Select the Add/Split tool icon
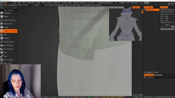This screenshot has height=98, width=175. (x=2, y=13)
